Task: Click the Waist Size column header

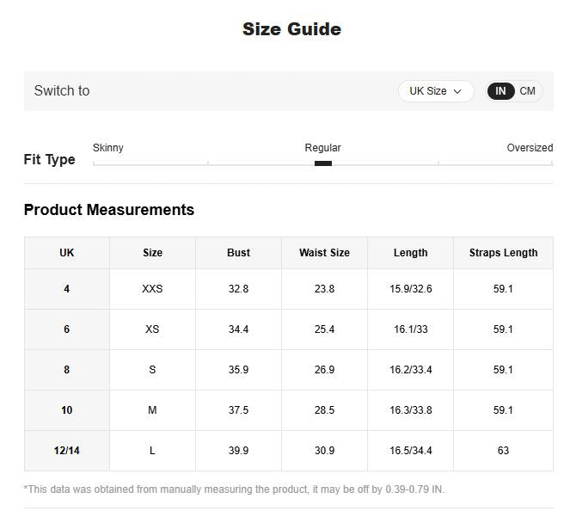Action: click(324, 253)
